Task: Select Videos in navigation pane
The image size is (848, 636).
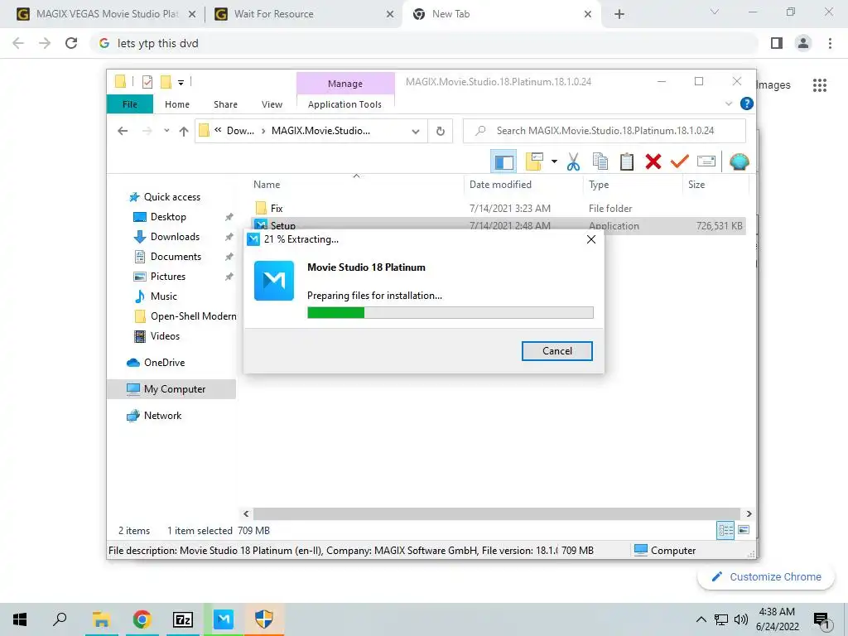Action: tap(165, 336)
